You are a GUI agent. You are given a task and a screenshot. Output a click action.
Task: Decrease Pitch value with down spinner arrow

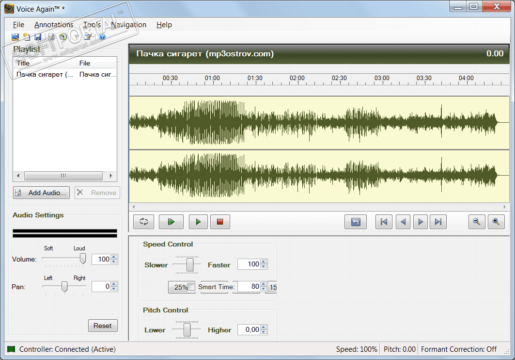click(264, 332)
